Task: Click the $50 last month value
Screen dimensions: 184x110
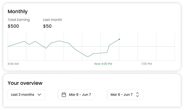Action: click(47, 26)
